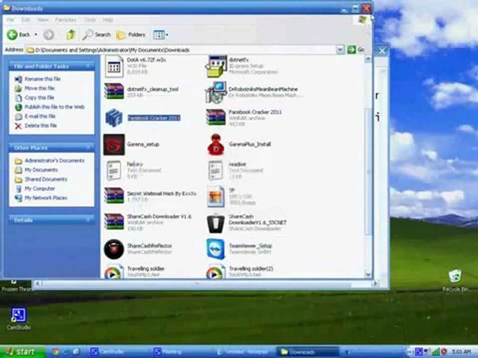Open Administrator's Documents in Other Places

click(x=54, y=161)
